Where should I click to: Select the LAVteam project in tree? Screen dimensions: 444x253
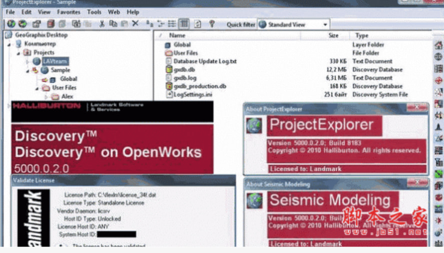(x=54, y=61)
